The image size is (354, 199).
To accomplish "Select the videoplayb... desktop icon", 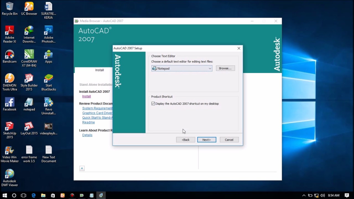I will pyautogui.click(x=48, y=128).
